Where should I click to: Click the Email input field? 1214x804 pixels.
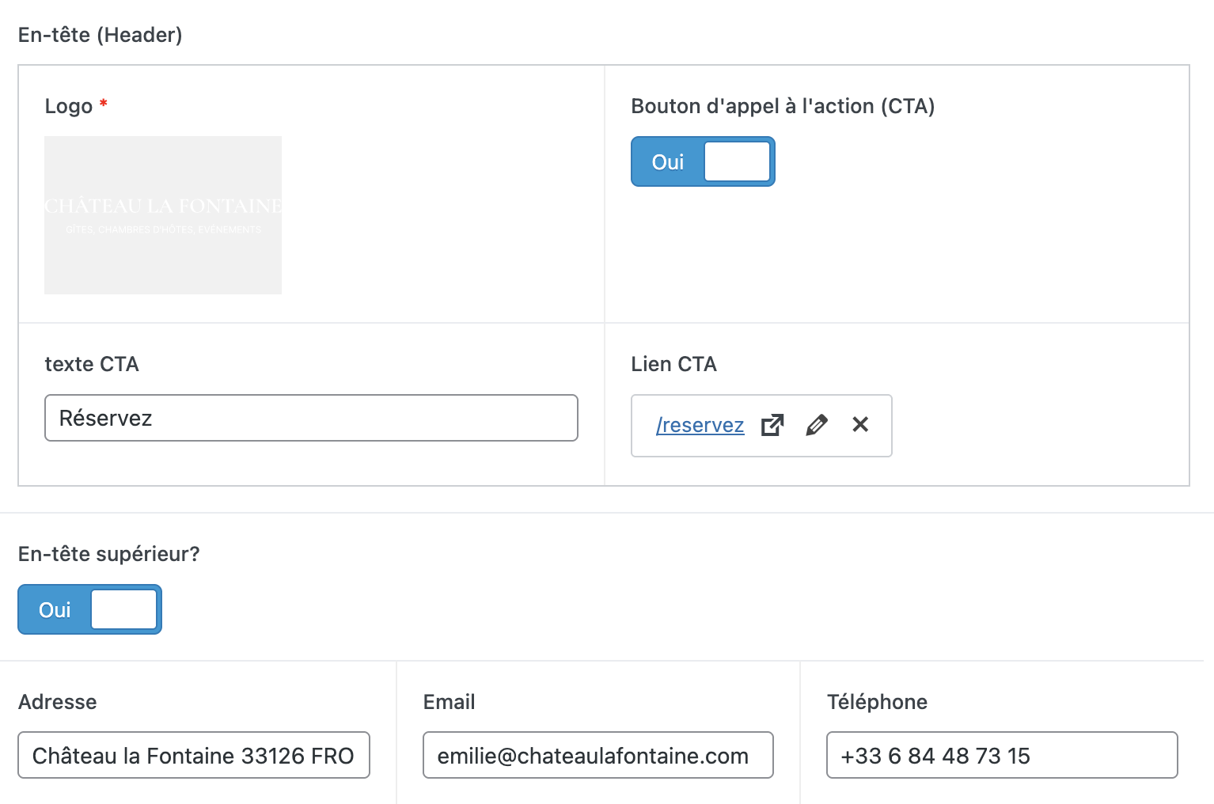(x=598, y=755)
